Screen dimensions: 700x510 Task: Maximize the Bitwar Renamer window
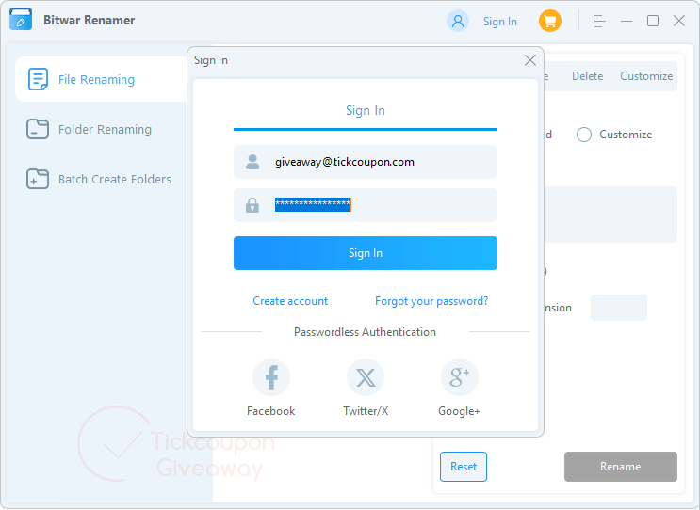coord(653,21)
